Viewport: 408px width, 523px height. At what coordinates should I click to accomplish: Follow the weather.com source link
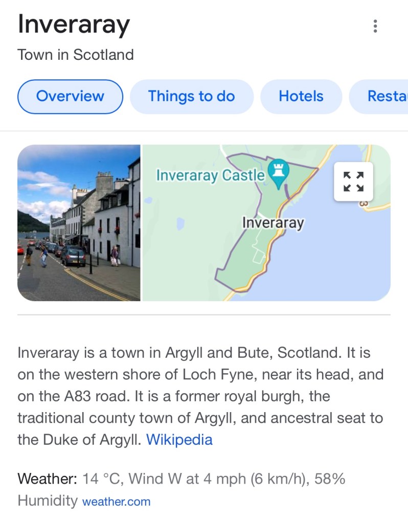click(117, 502)
